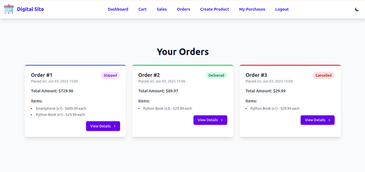The image size is (365, 172).
Task: Click the storefront logo icon
Action: coord(9,9)
